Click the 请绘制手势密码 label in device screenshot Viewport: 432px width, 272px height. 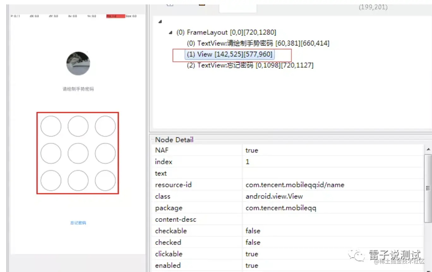coord(78,89)
